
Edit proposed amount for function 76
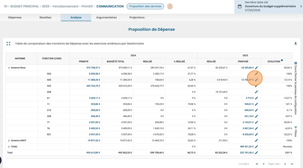pos(256,128)
